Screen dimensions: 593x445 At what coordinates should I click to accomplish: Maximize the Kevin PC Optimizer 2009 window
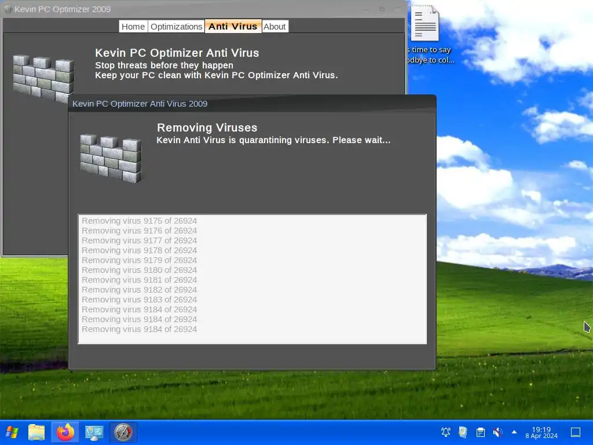point(382,9)
